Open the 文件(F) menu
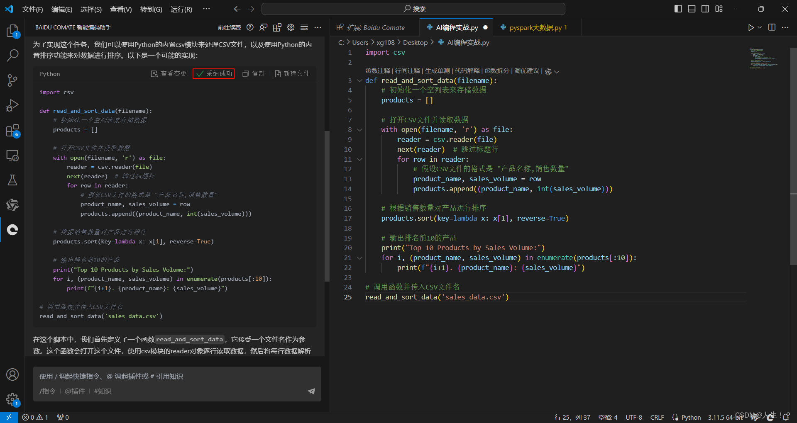Screen dimensions: 797x423 [x=32, y=9]
